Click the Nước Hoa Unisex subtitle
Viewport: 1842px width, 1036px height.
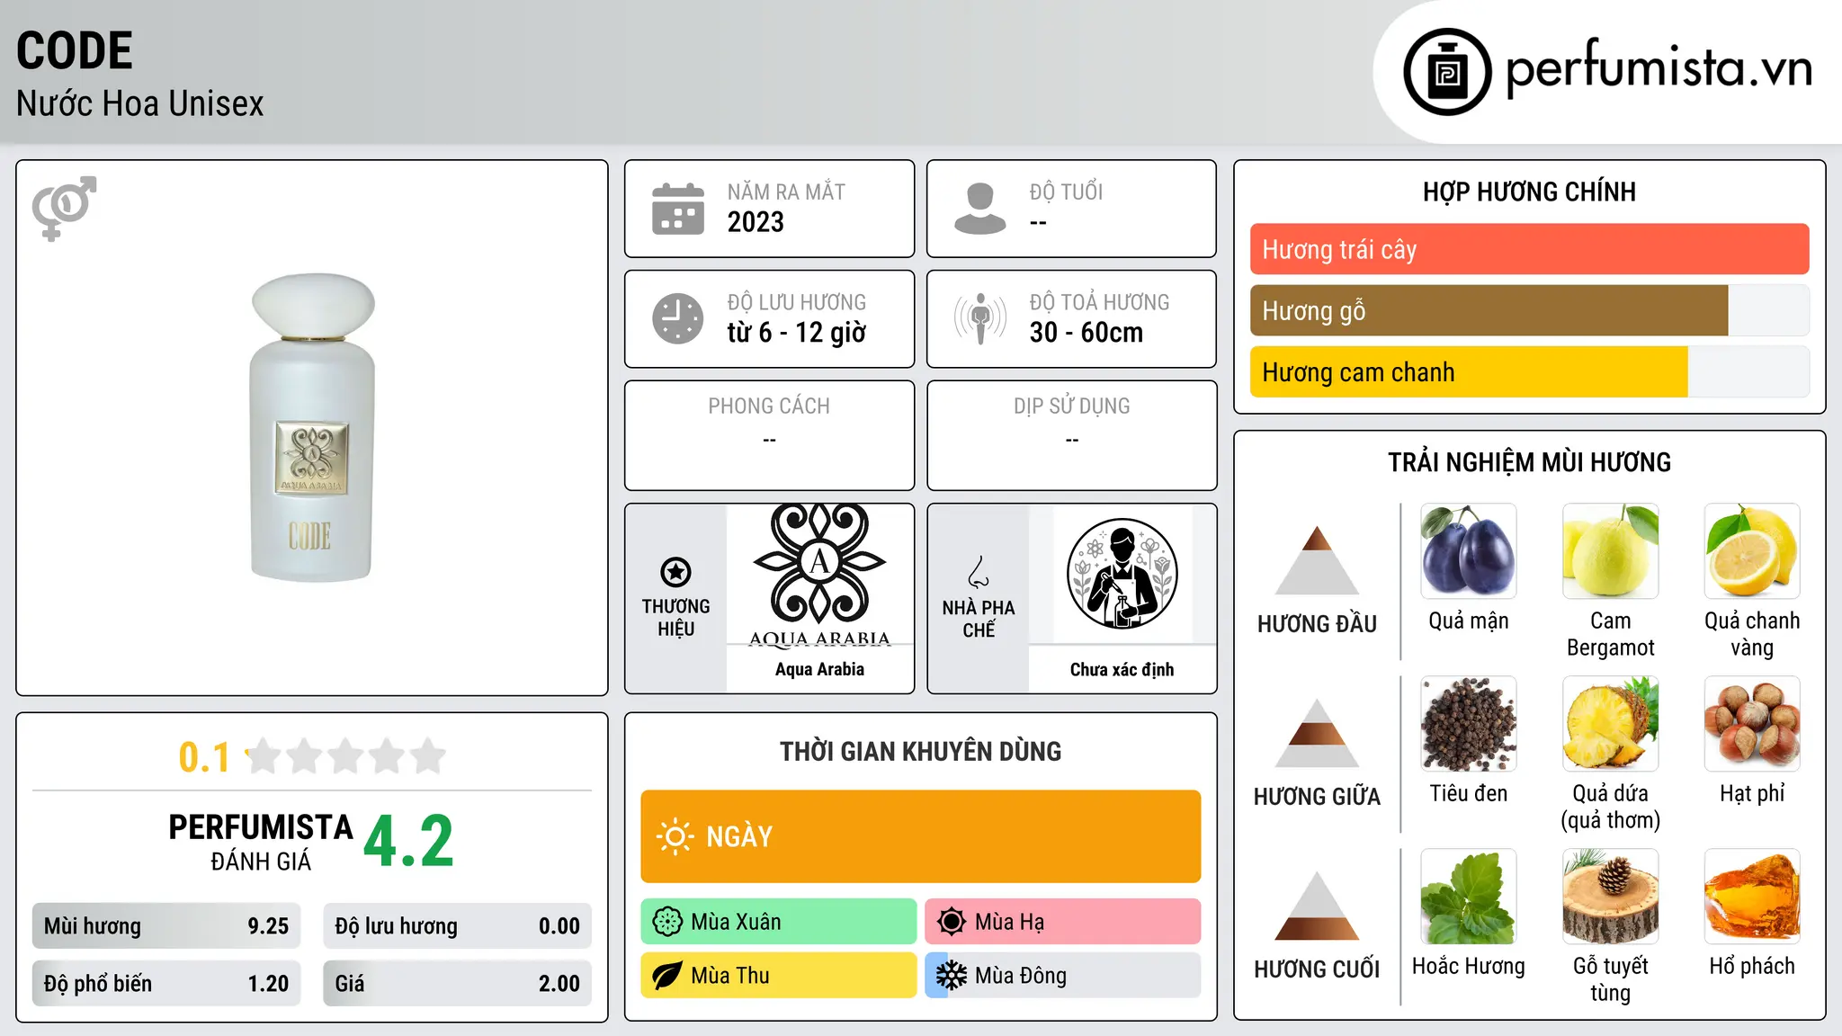pos(139,103)
